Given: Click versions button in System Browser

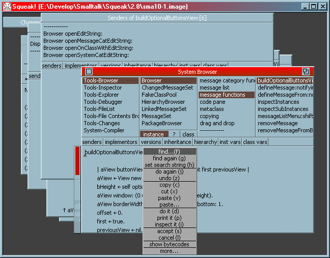Looking at the screenshot, I should (x=151, y=142).
